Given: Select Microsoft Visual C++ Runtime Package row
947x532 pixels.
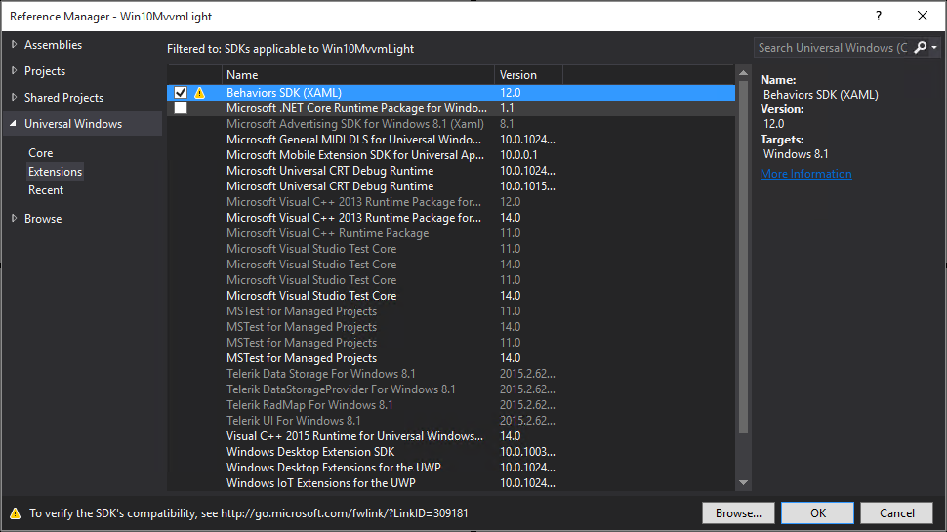Looking at the screenshot, I should coord(451,233).
